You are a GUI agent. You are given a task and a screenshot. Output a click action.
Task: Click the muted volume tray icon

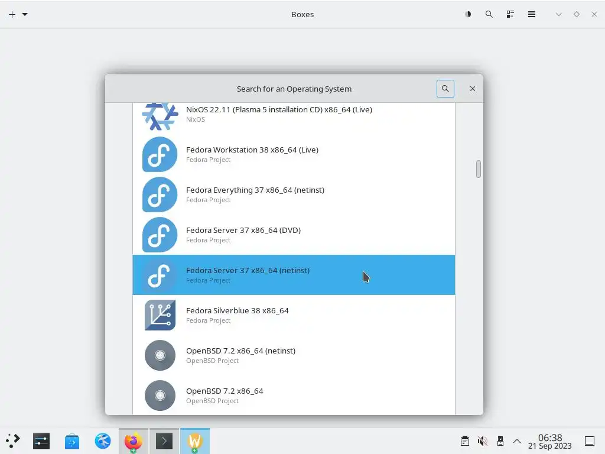482,441
